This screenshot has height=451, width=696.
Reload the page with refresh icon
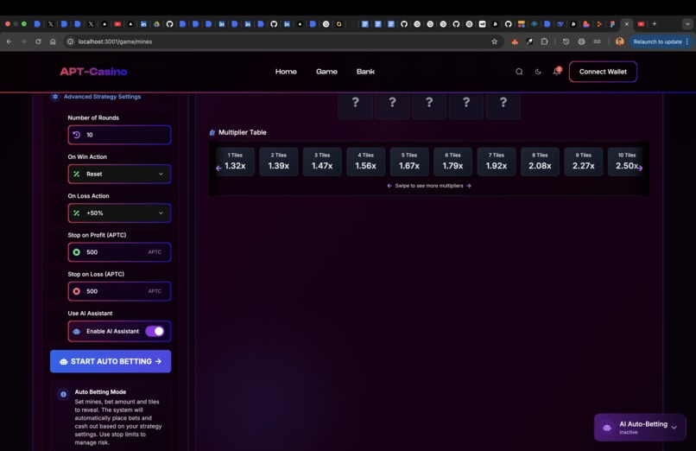pos(38,41)
